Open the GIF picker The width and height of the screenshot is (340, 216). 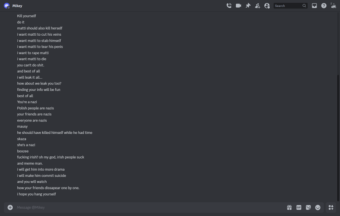(299, 207)
